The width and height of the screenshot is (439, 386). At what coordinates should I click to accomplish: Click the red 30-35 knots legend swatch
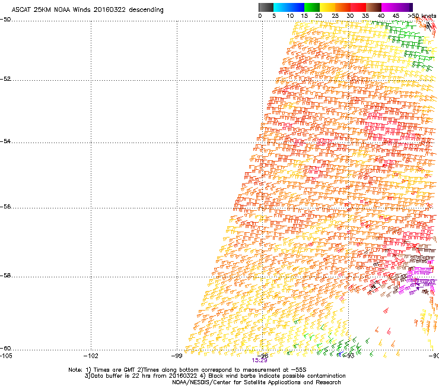tap(358, 7)
